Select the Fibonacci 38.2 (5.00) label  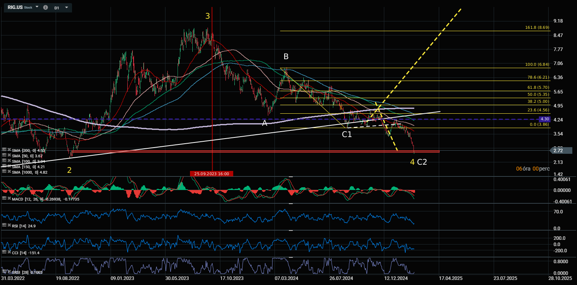[538, 101]
